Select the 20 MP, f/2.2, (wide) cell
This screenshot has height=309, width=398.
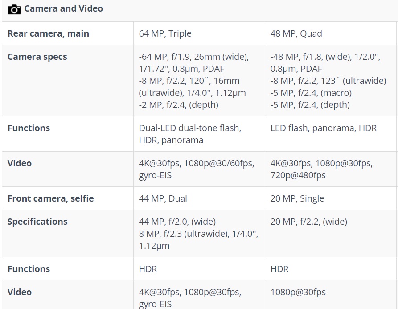pos(309,222)
